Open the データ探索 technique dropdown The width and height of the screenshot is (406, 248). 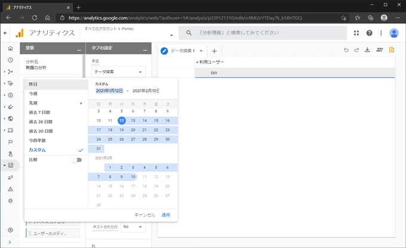pos(119,72)
